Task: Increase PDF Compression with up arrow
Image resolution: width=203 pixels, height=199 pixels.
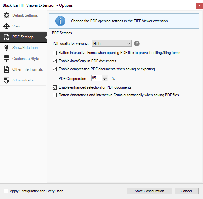Action: (x=105, y=77)
